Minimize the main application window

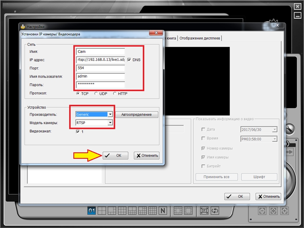298,15
